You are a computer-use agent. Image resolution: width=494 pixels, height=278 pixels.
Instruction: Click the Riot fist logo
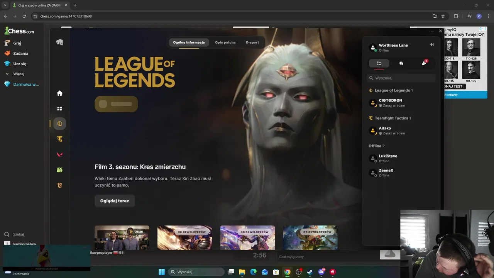click(x=59, y=42)
